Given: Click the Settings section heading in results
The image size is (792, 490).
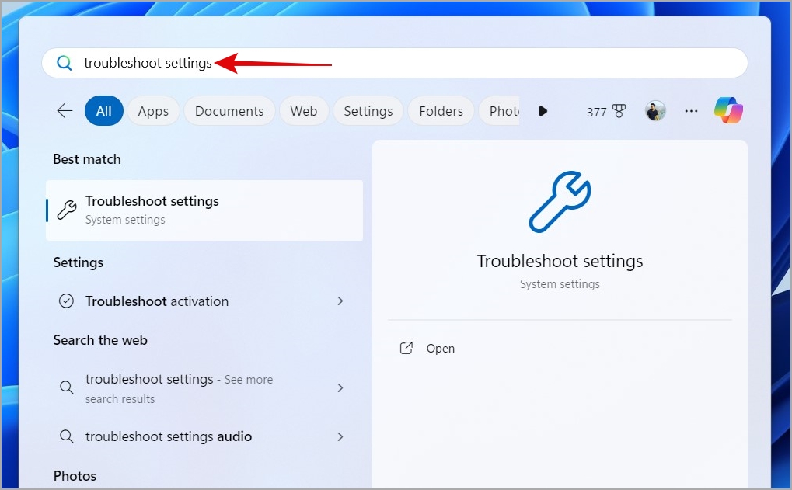Looking at the screenshot, I should 79,262.
